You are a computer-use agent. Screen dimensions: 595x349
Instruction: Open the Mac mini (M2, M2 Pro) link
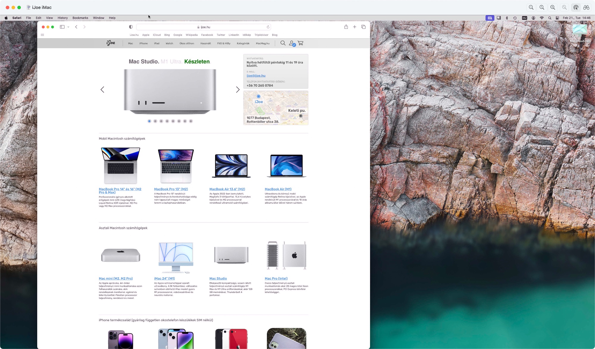click(x=116, y=278)
